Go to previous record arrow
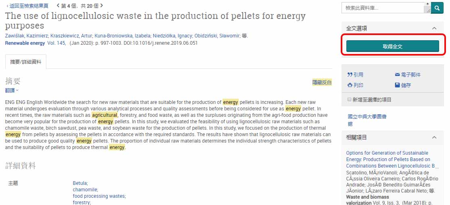The height and width of the screenshot is (205, 450). (58, 6)
